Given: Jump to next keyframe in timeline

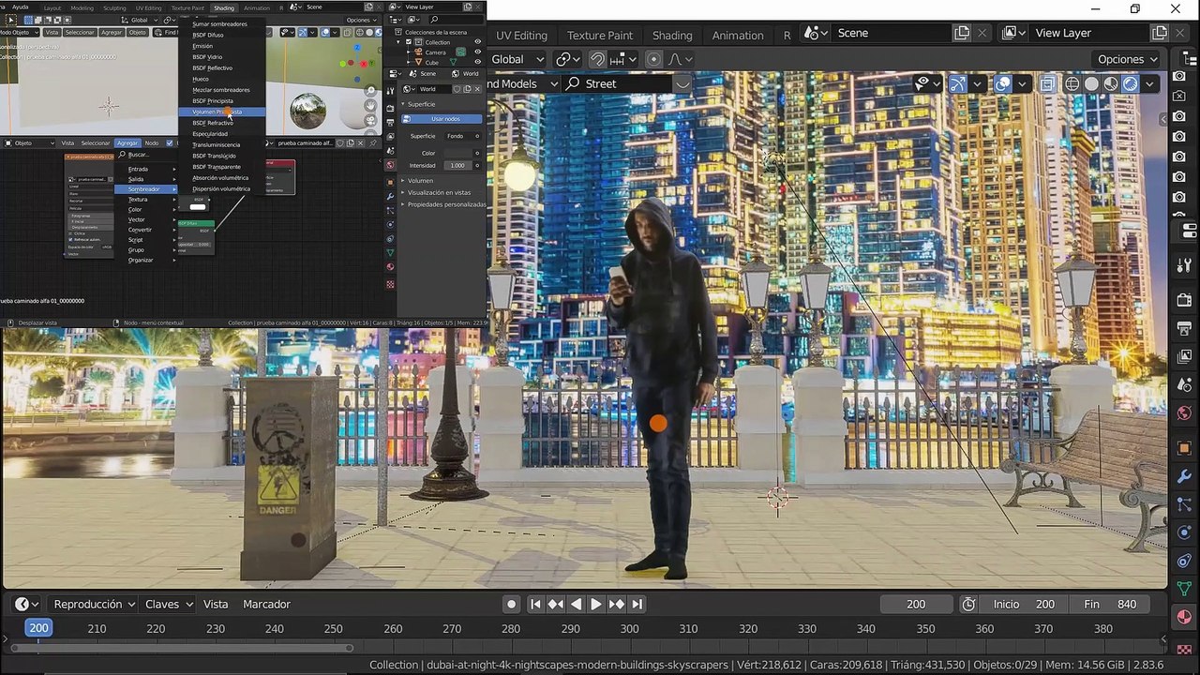Looking at the screenshot, I should pos(617,605).
